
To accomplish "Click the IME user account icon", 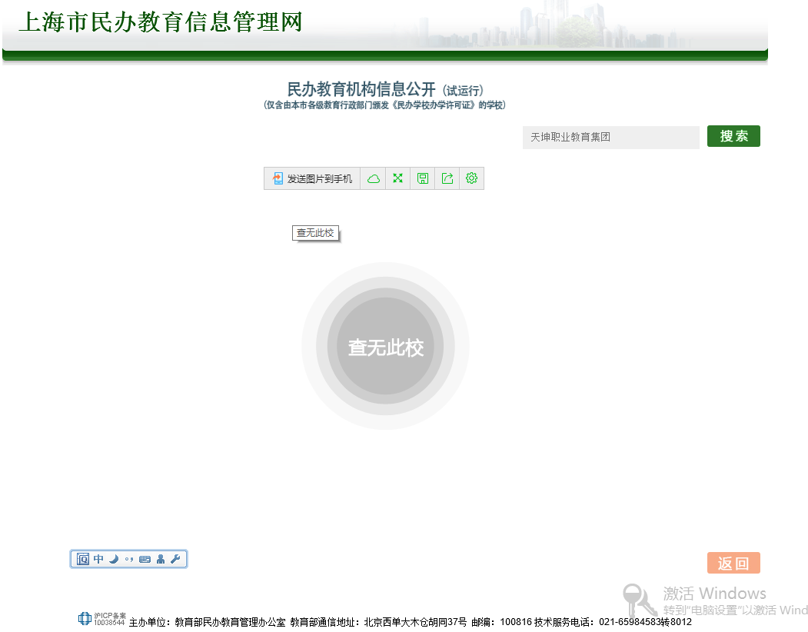I will [160, 559].
